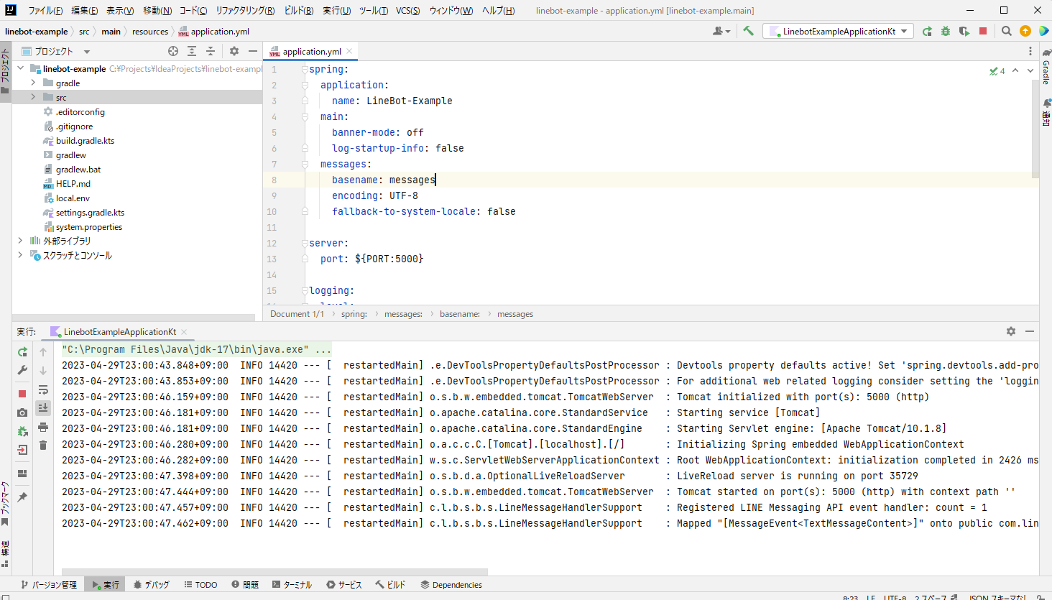Open the 問題 tool window
This screenshot has height=600, width=1052.
click(245, 585)
